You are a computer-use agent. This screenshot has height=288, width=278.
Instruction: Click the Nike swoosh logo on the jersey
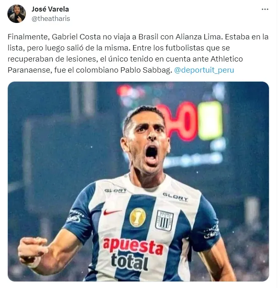point(112,212)
